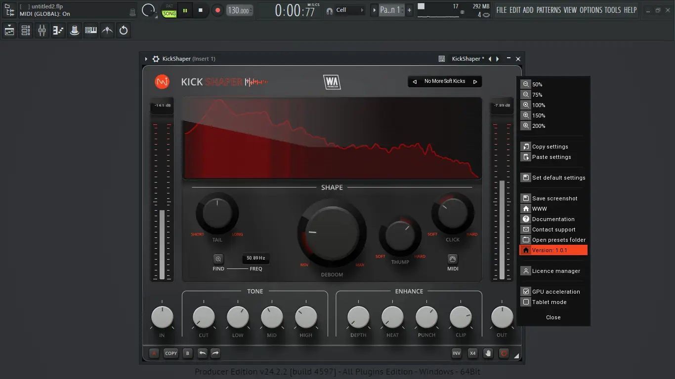This screenshot has height=379, width=675.
Task: Click the FIND magnifier icon
Action: point(218,259)
